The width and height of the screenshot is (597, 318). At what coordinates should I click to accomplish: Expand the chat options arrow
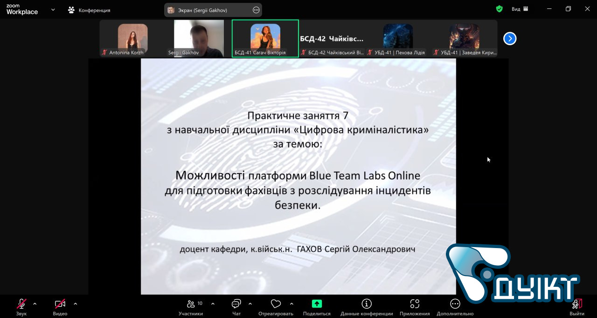coord(250,304)
